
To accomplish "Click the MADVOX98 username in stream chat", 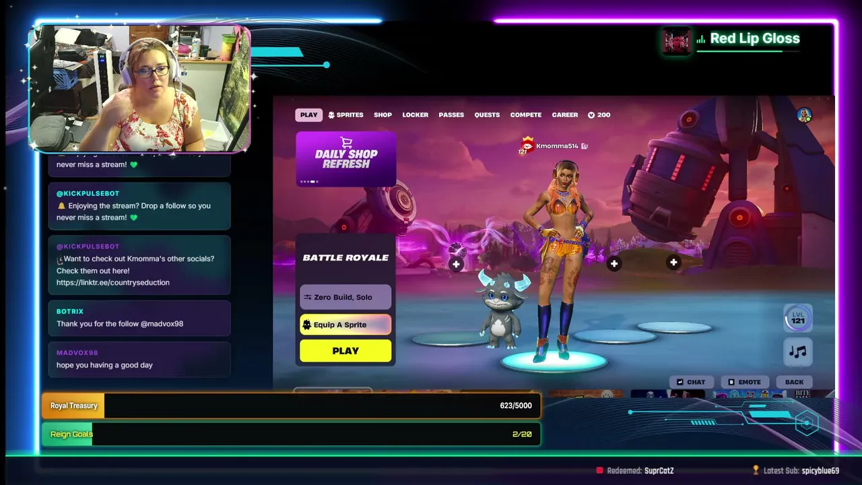I will click(77, 353).
